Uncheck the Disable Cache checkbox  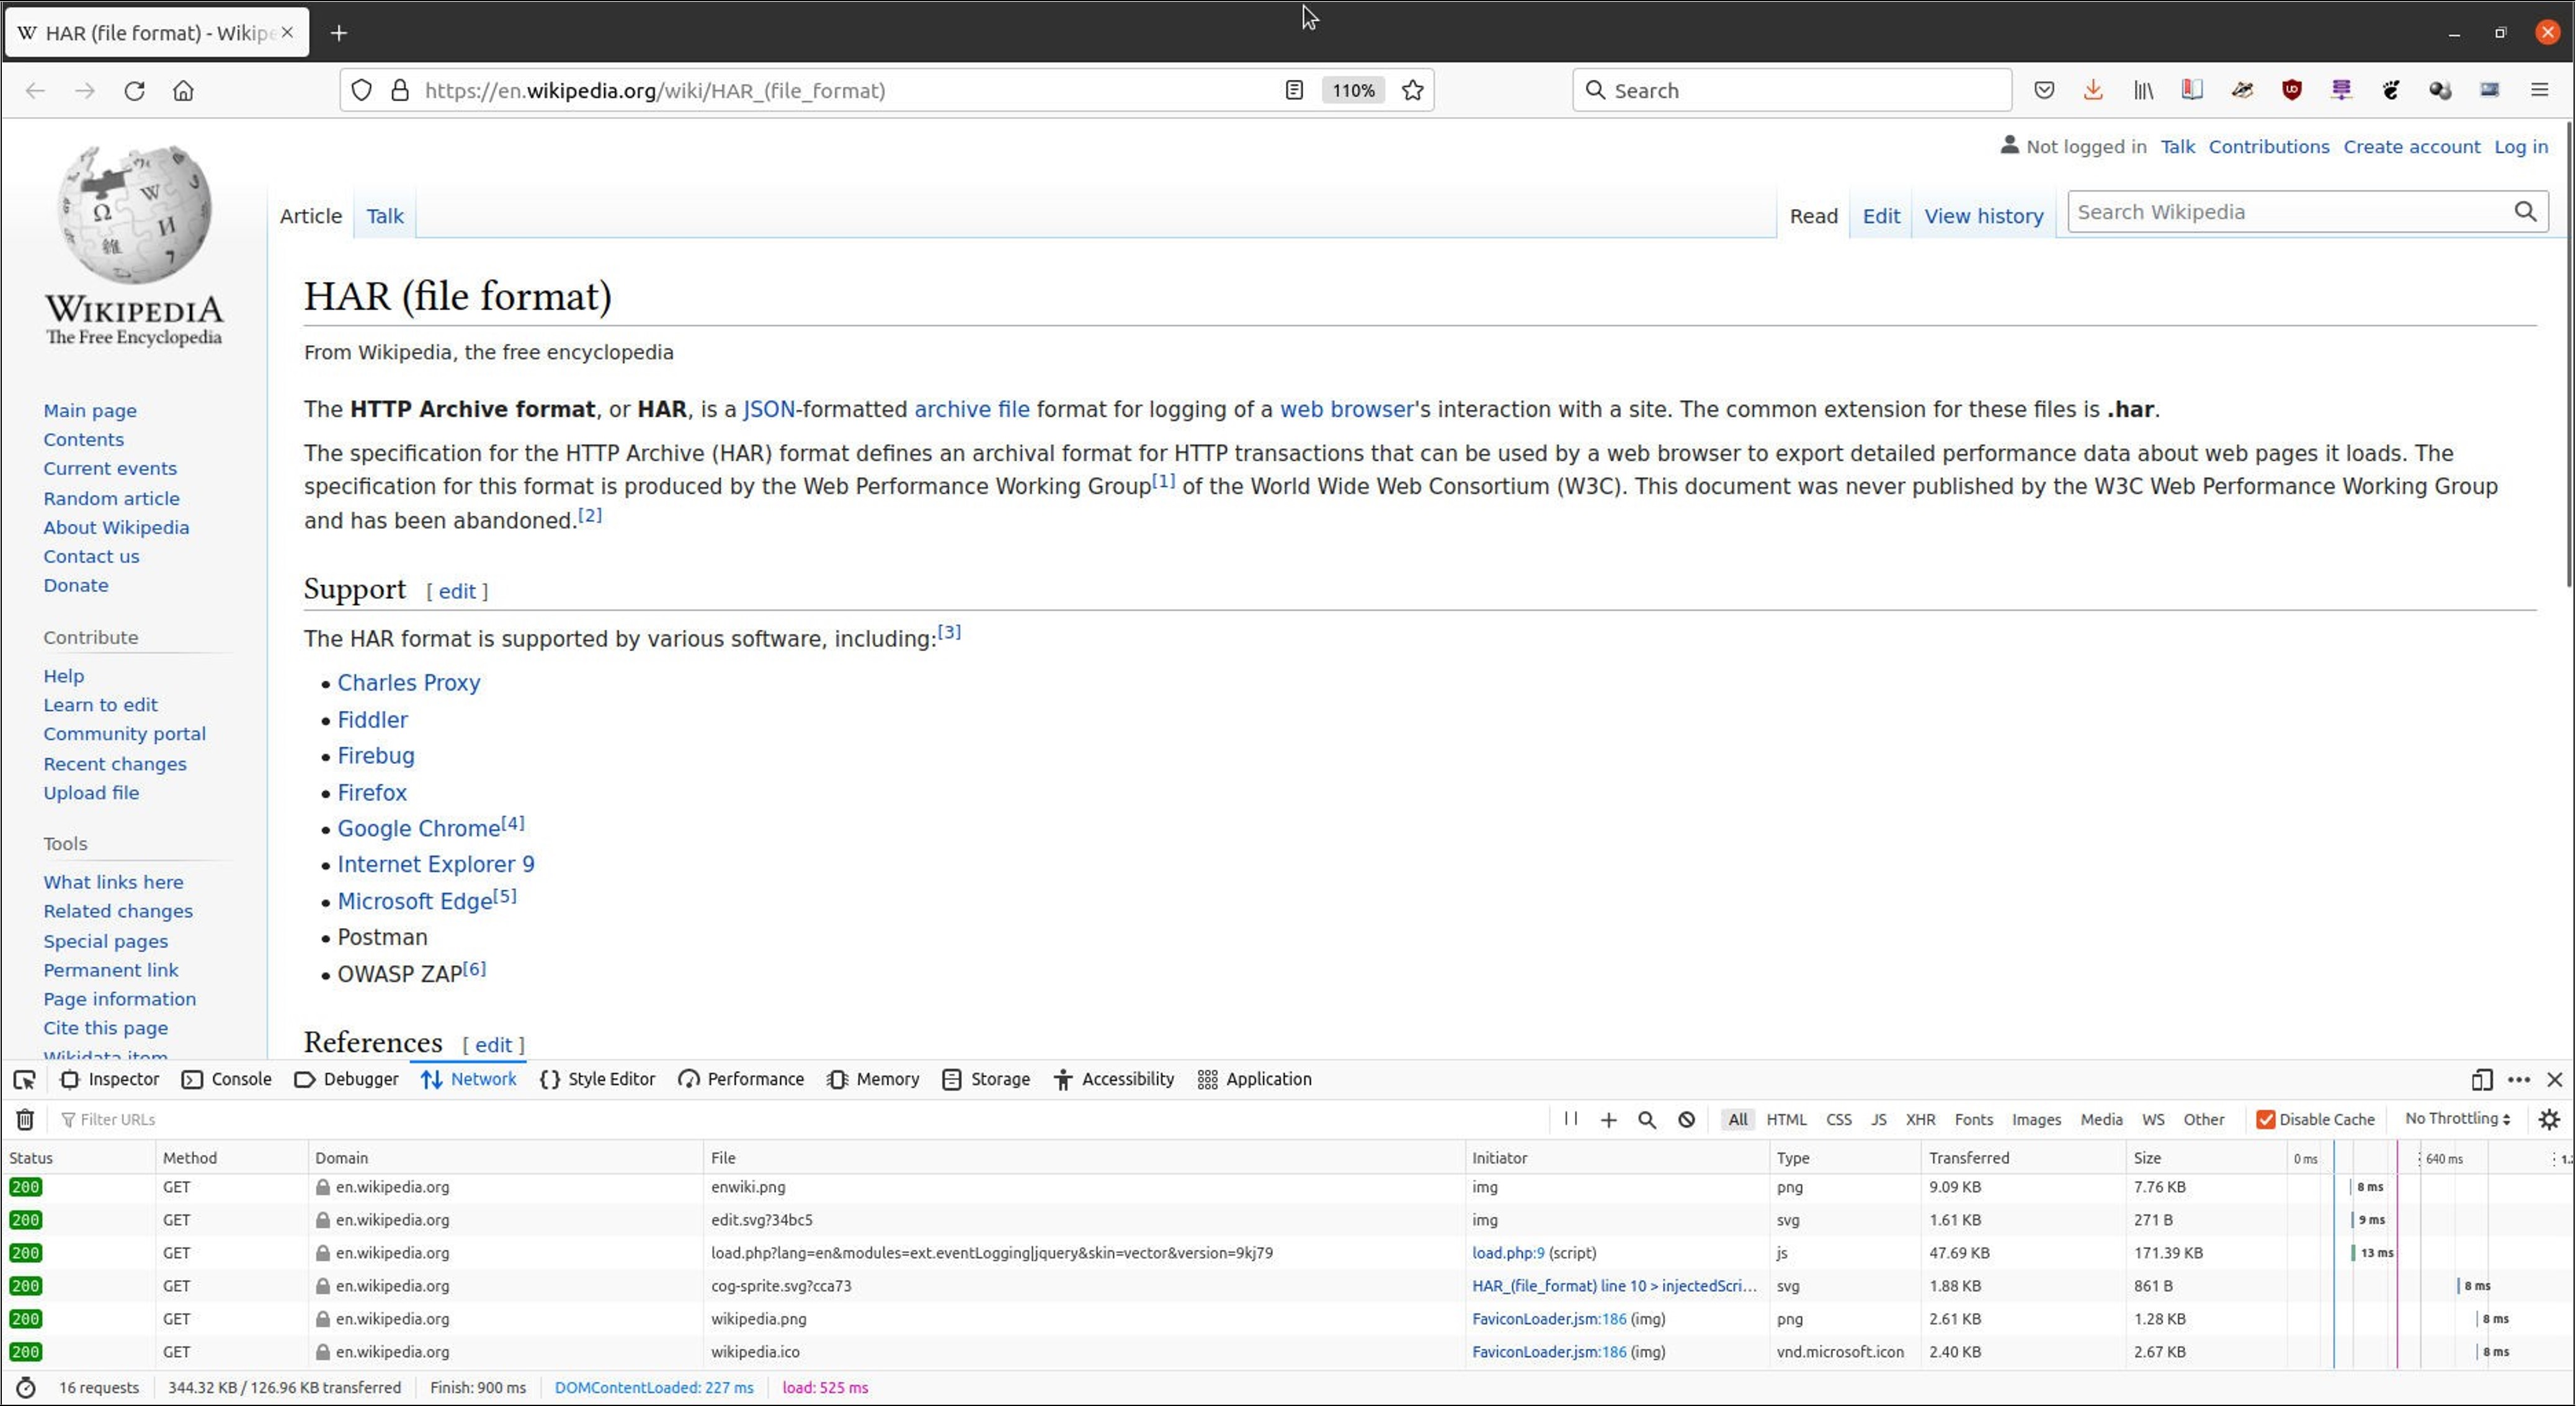pyautogui.click(x=2266, y=1119)
